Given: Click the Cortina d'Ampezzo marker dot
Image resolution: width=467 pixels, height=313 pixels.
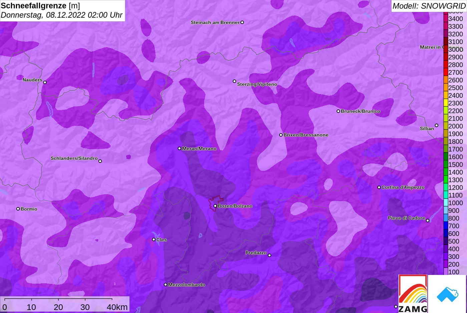Looking at the screenshot, I should (379, 188).
